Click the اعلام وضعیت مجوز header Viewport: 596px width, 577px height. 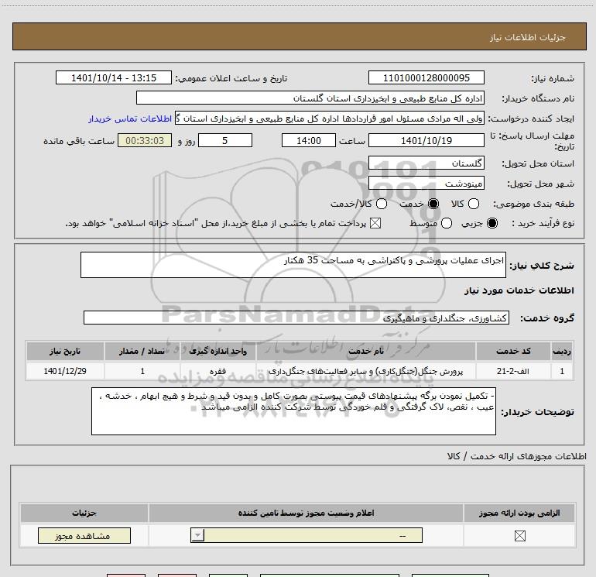pos(306,513)
